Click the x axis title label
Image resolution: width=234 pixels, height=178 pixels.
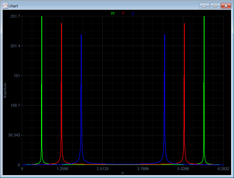tap(123, 173)
